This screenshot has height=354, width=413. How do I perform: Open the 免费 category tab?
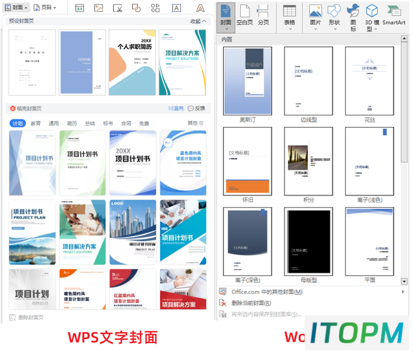[x=144, y=123]
